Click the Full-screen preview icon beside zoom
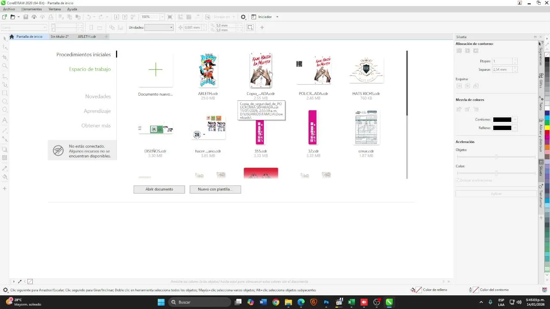The image size is (550, 309). click(x=170, y=17)
